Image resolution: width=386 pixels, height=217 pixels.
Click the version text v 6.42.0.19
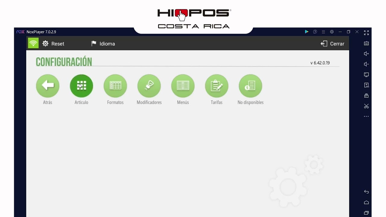tap(320, 63)
